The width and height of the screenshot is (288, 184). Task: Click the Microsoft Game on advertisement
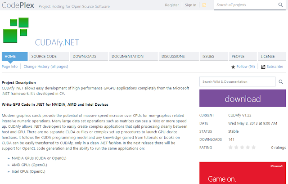coord(243,173)
